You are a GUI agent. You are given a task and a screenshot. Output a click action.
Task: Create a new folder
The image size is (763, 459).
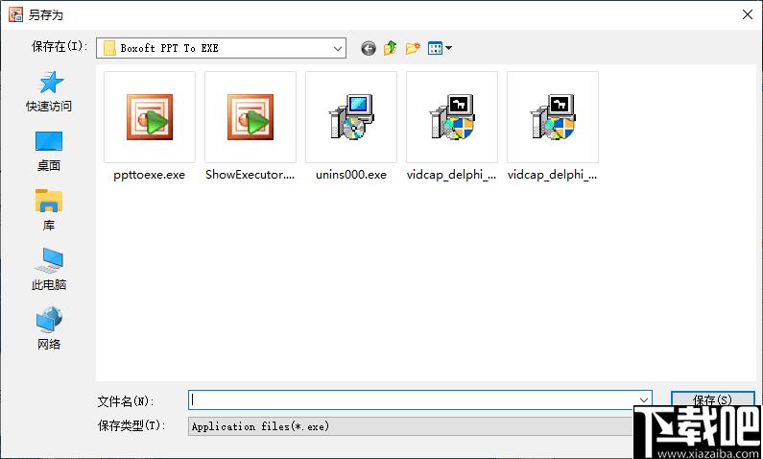pyautogui.click(x=413, y=48)
